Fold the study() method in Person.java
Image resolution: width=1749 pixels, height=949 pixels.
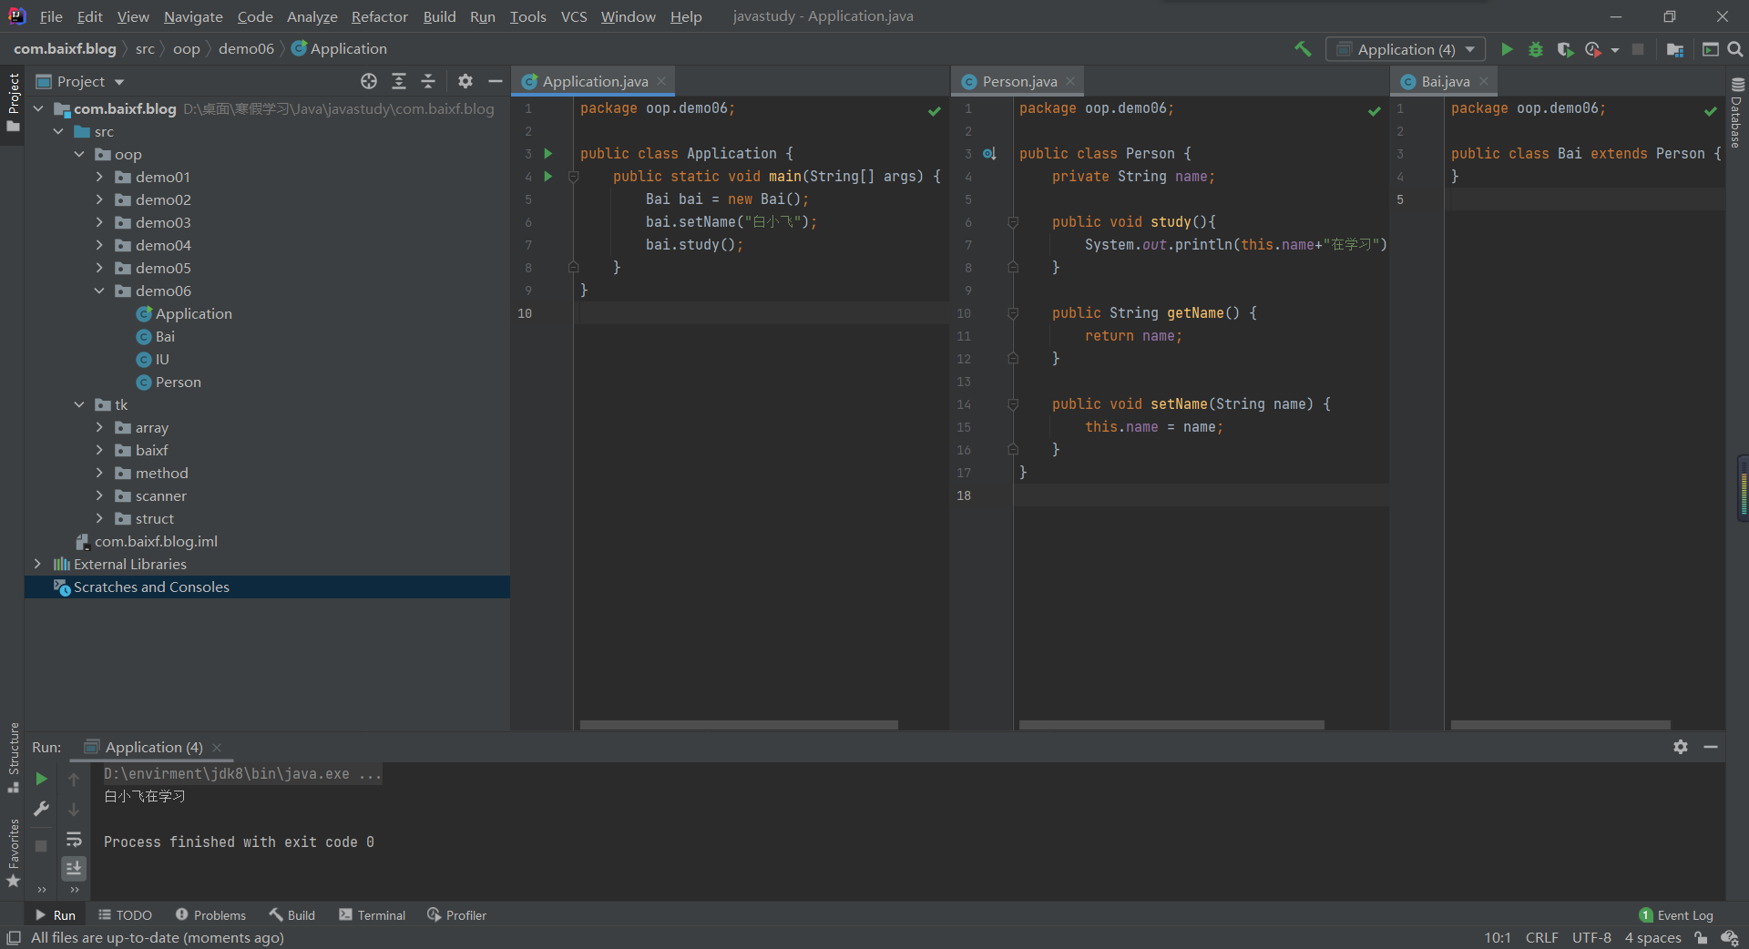[1013, 221]
